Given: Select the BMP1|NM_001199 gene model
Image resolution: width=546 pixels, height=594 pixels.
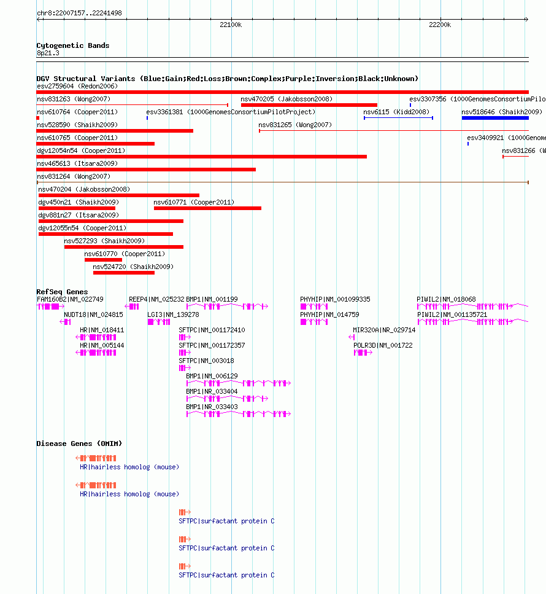Looking at the screenshot, I should tap(228, 307).
